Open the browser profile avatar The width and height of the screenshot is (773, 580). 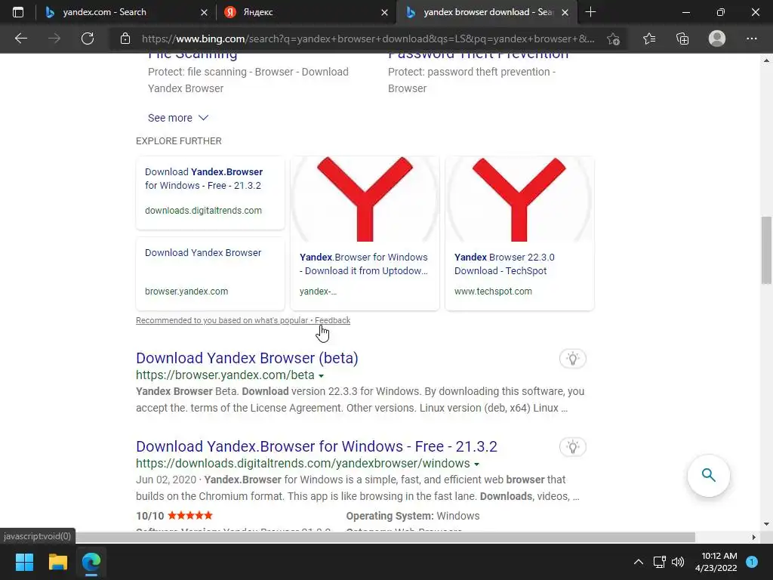pos(717,39)
